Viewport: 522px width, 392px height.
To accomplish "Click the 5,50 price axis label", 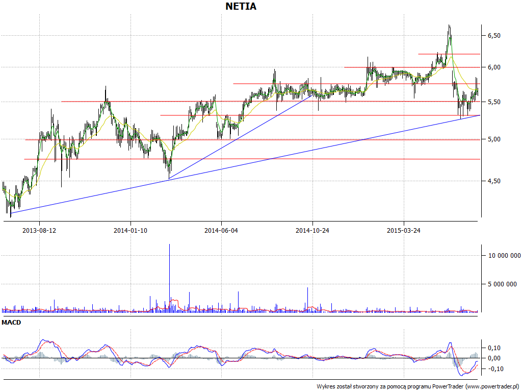I will 494,102.
